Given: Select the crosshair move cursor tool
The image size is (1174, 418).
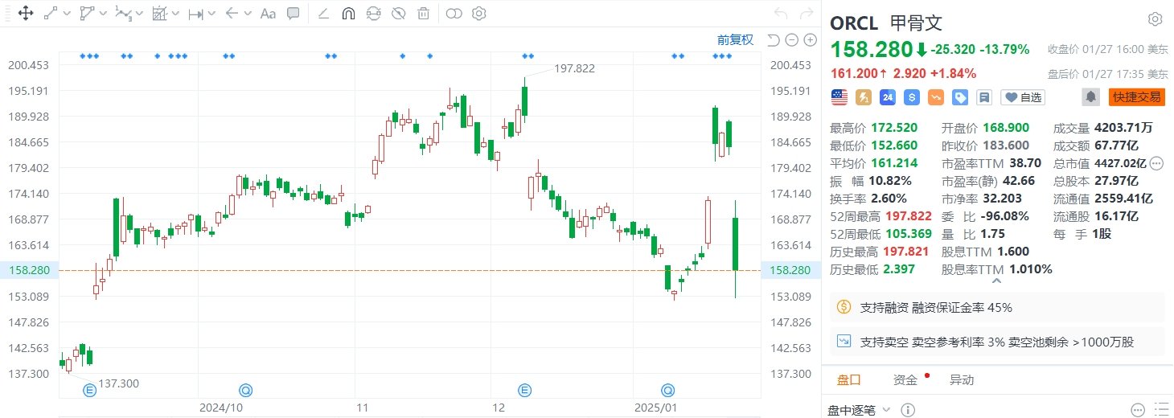Looking at the screenshot, I should 25,14.
